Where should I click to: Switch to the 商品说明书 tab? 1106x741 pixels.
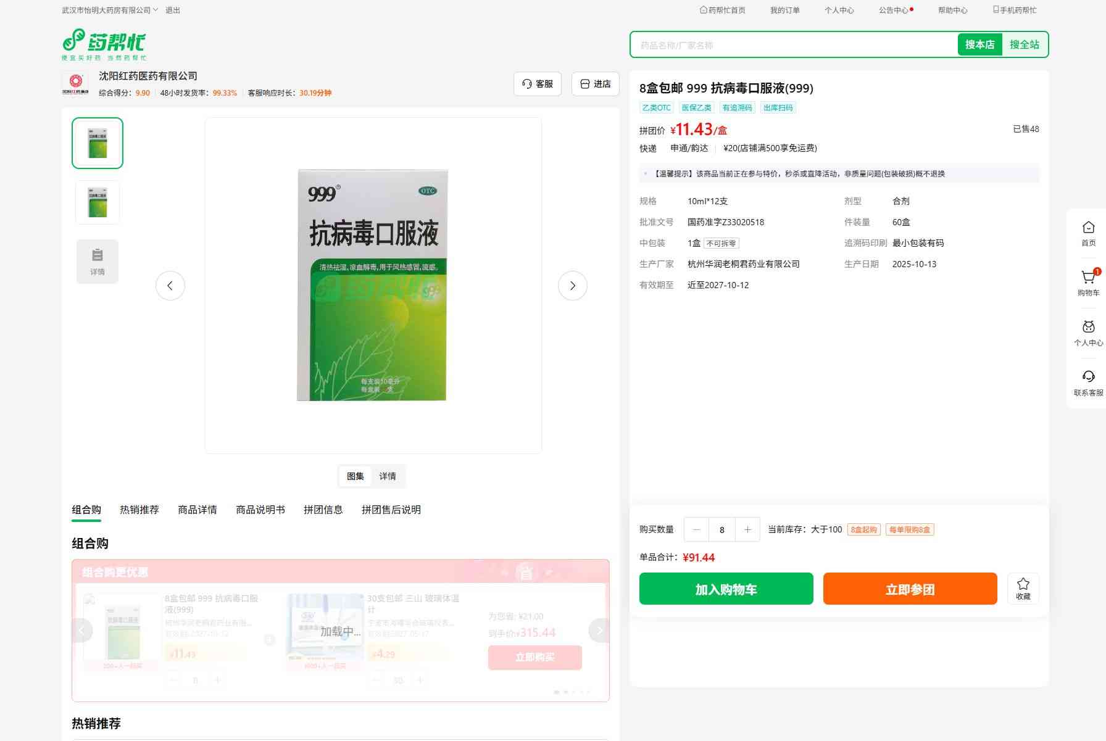260,510
